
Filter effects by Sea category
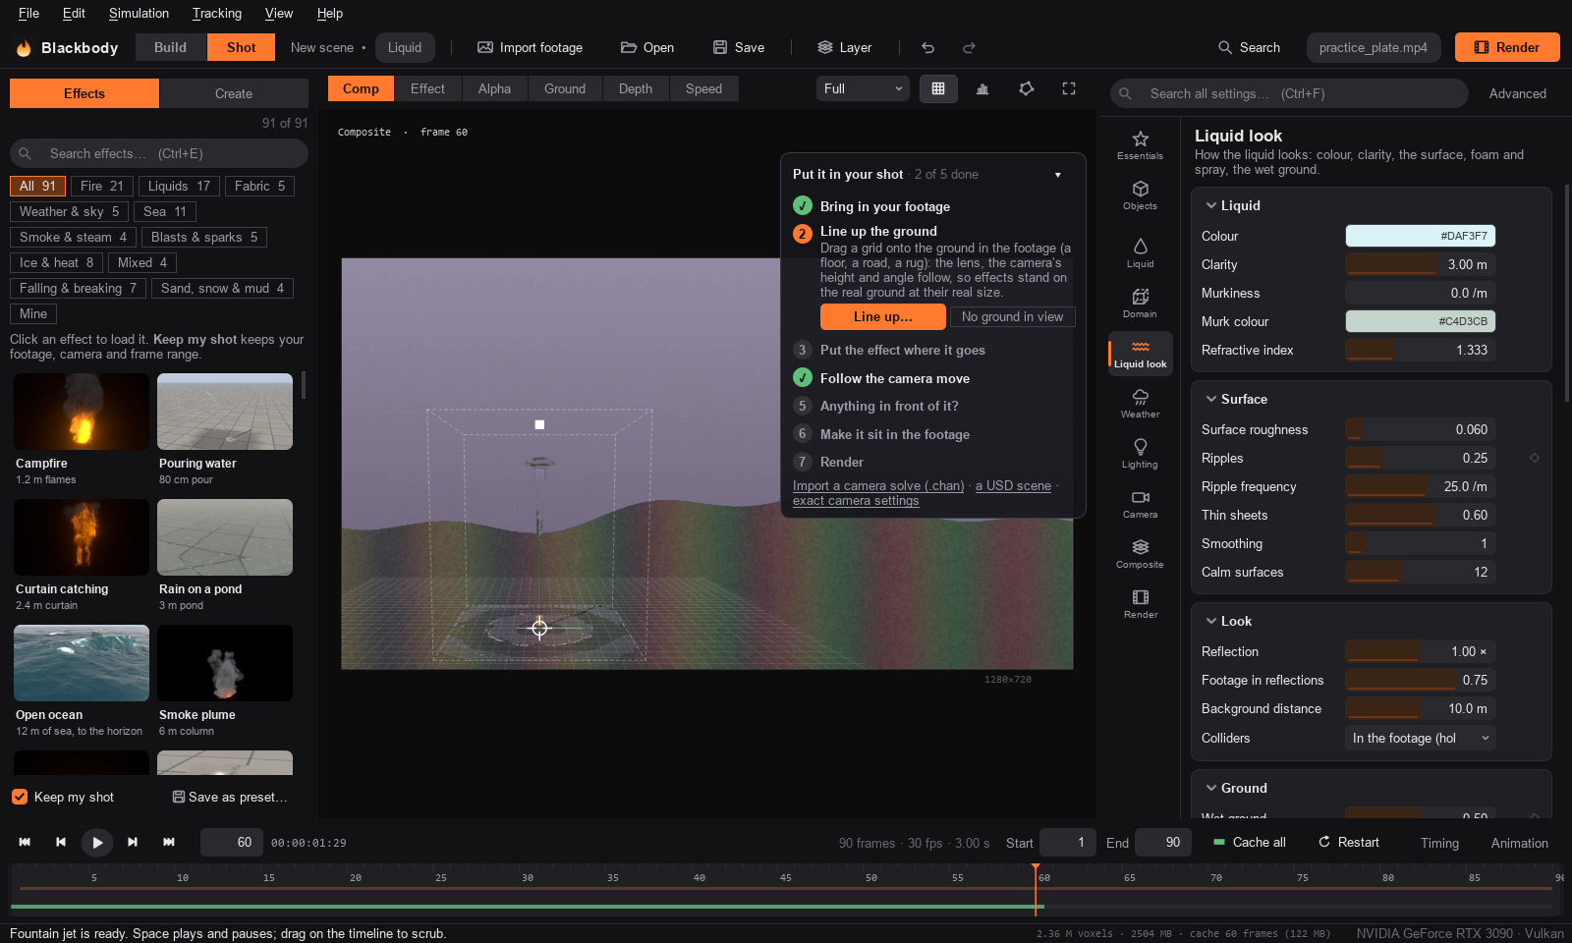(165, 211)
